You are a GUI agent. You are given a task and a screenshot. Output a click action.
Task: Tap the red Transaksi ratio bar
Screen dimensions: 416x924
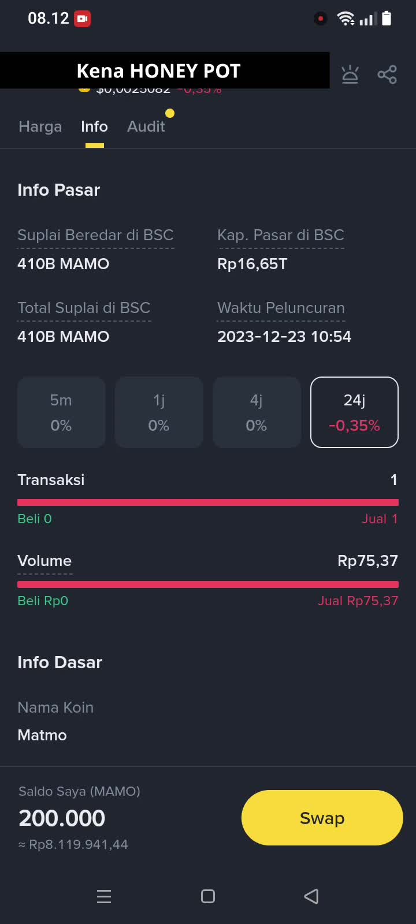tap(208, 502)
